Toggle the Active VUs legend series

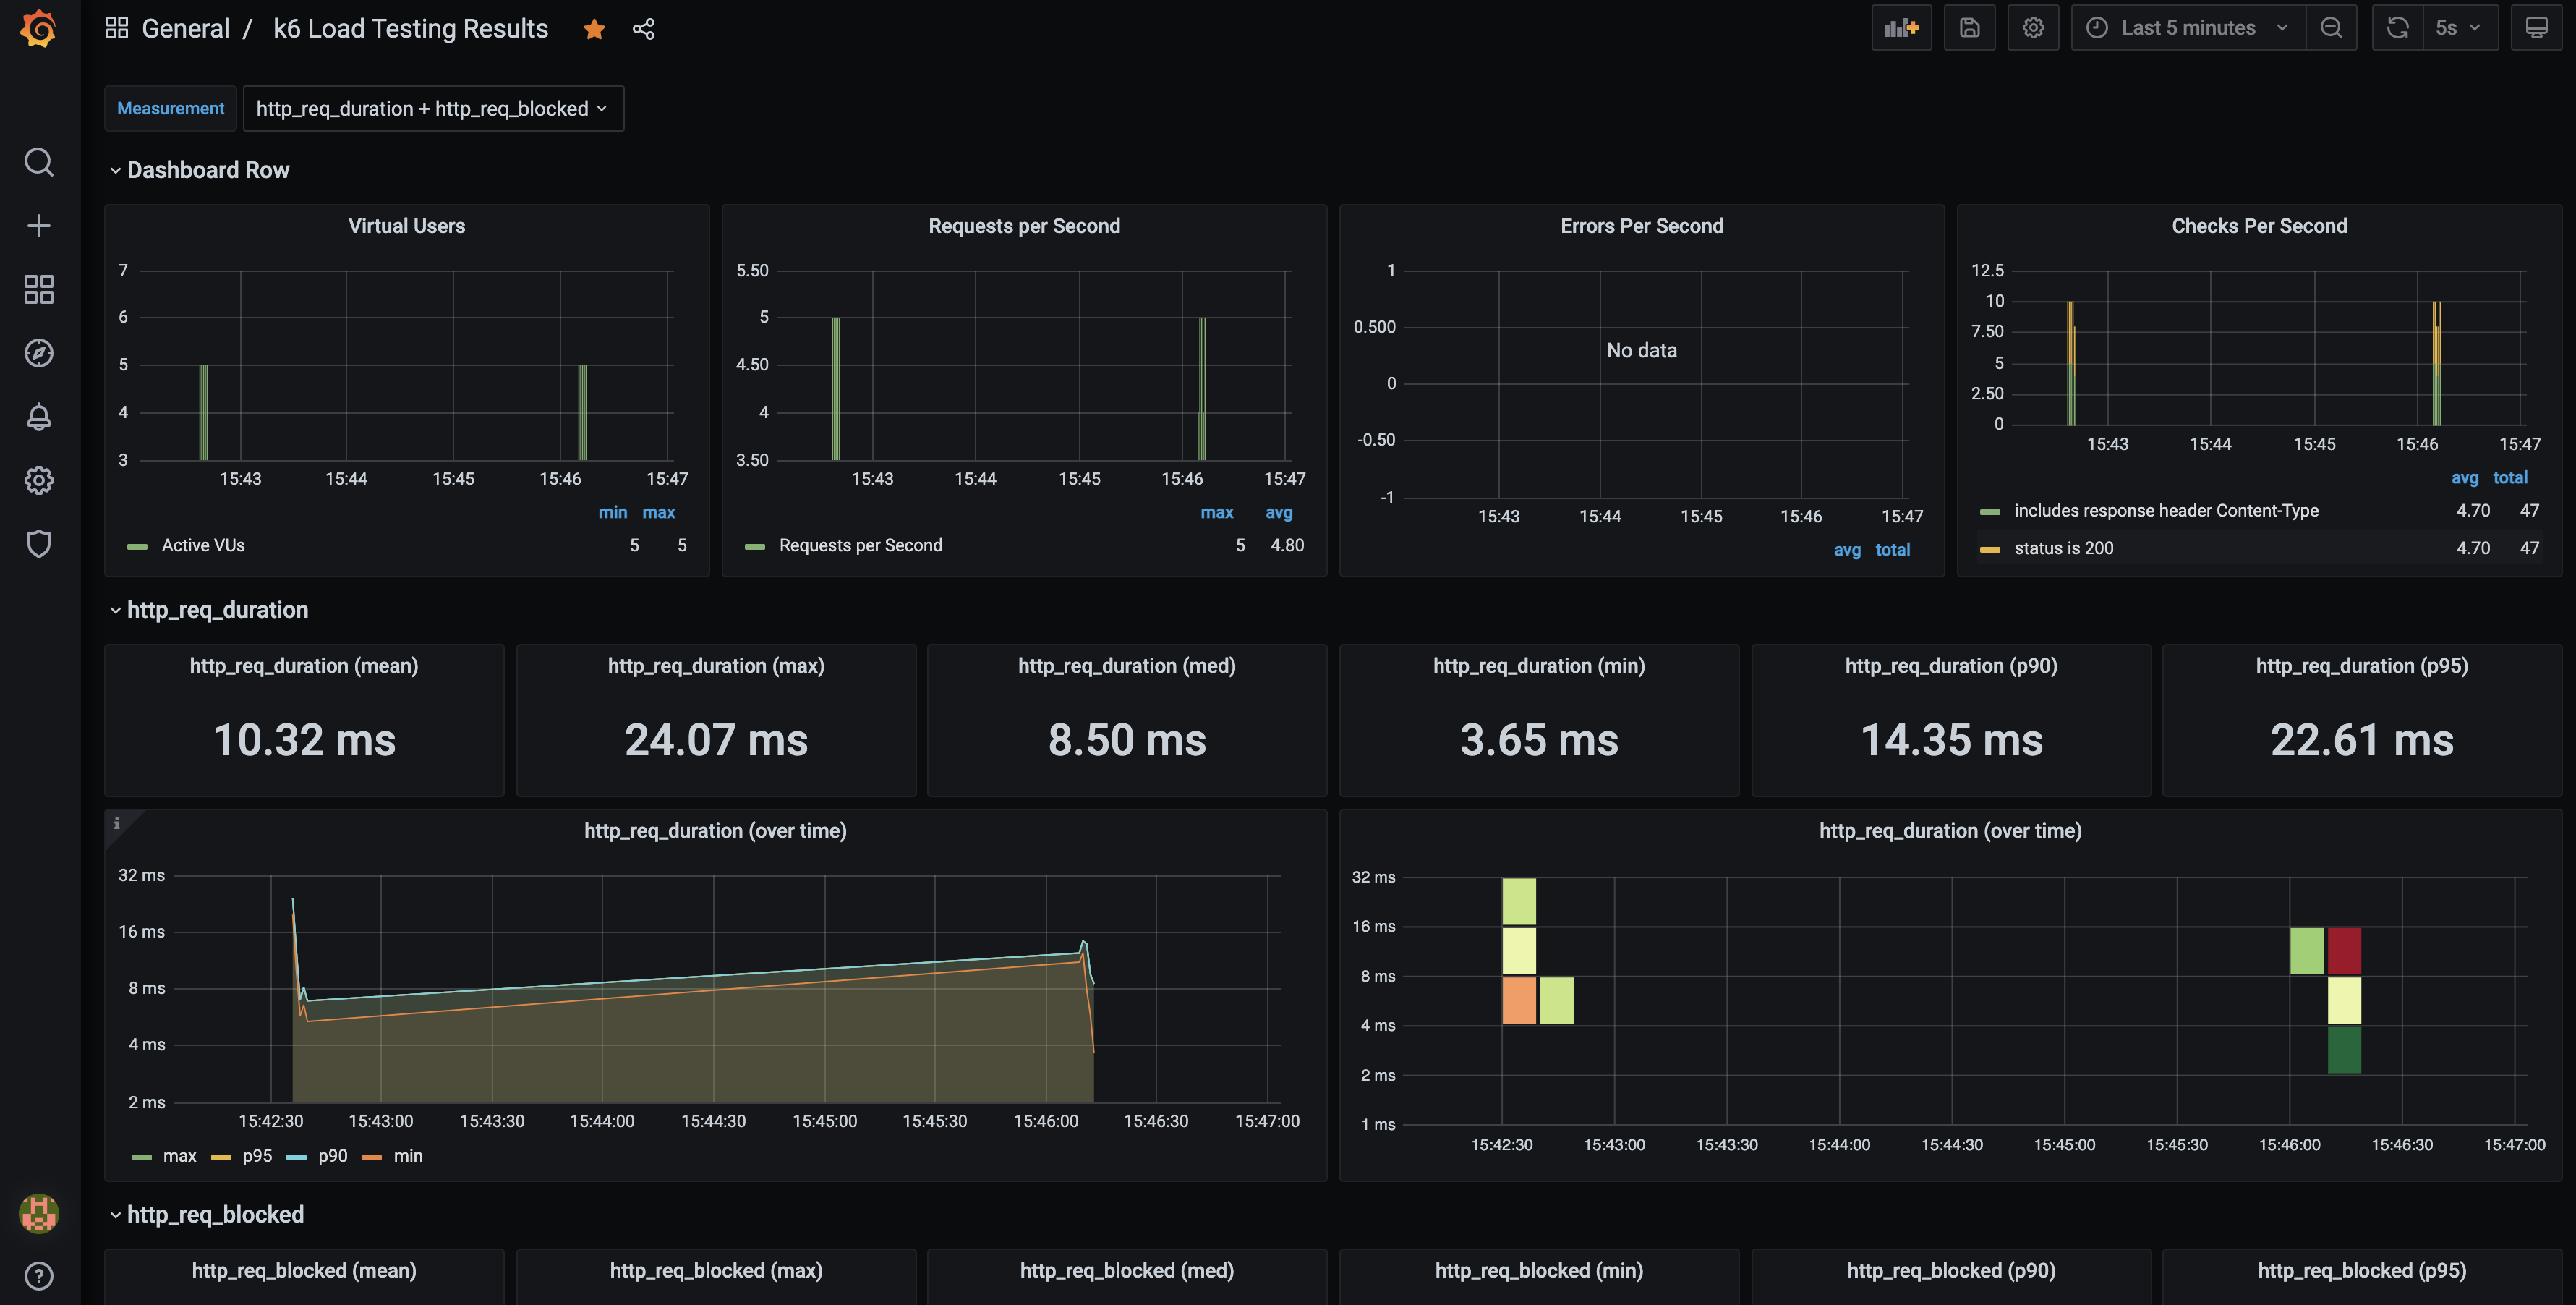tap(203, 545)
